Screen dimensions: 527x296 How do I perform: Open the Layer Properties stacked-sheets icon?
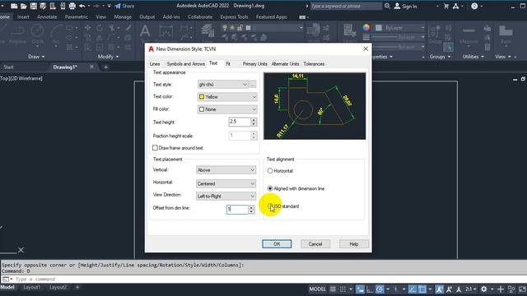(x=208, y=31)
